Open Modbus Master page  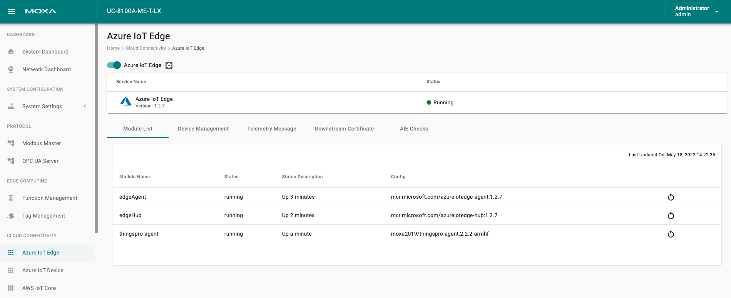tap(42, 143)
